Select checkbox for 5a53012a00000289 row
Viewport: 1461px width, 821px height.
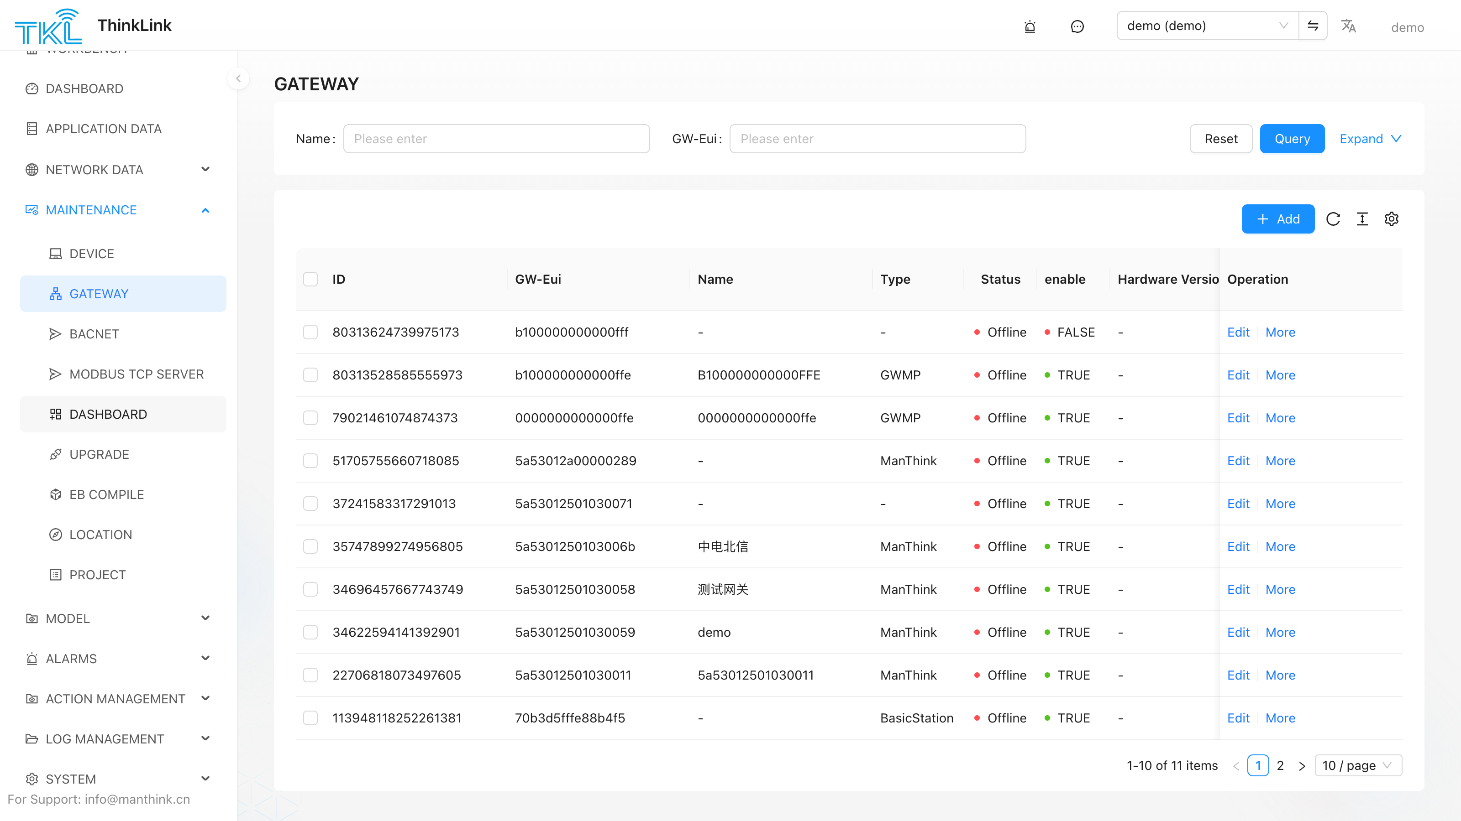310,461
